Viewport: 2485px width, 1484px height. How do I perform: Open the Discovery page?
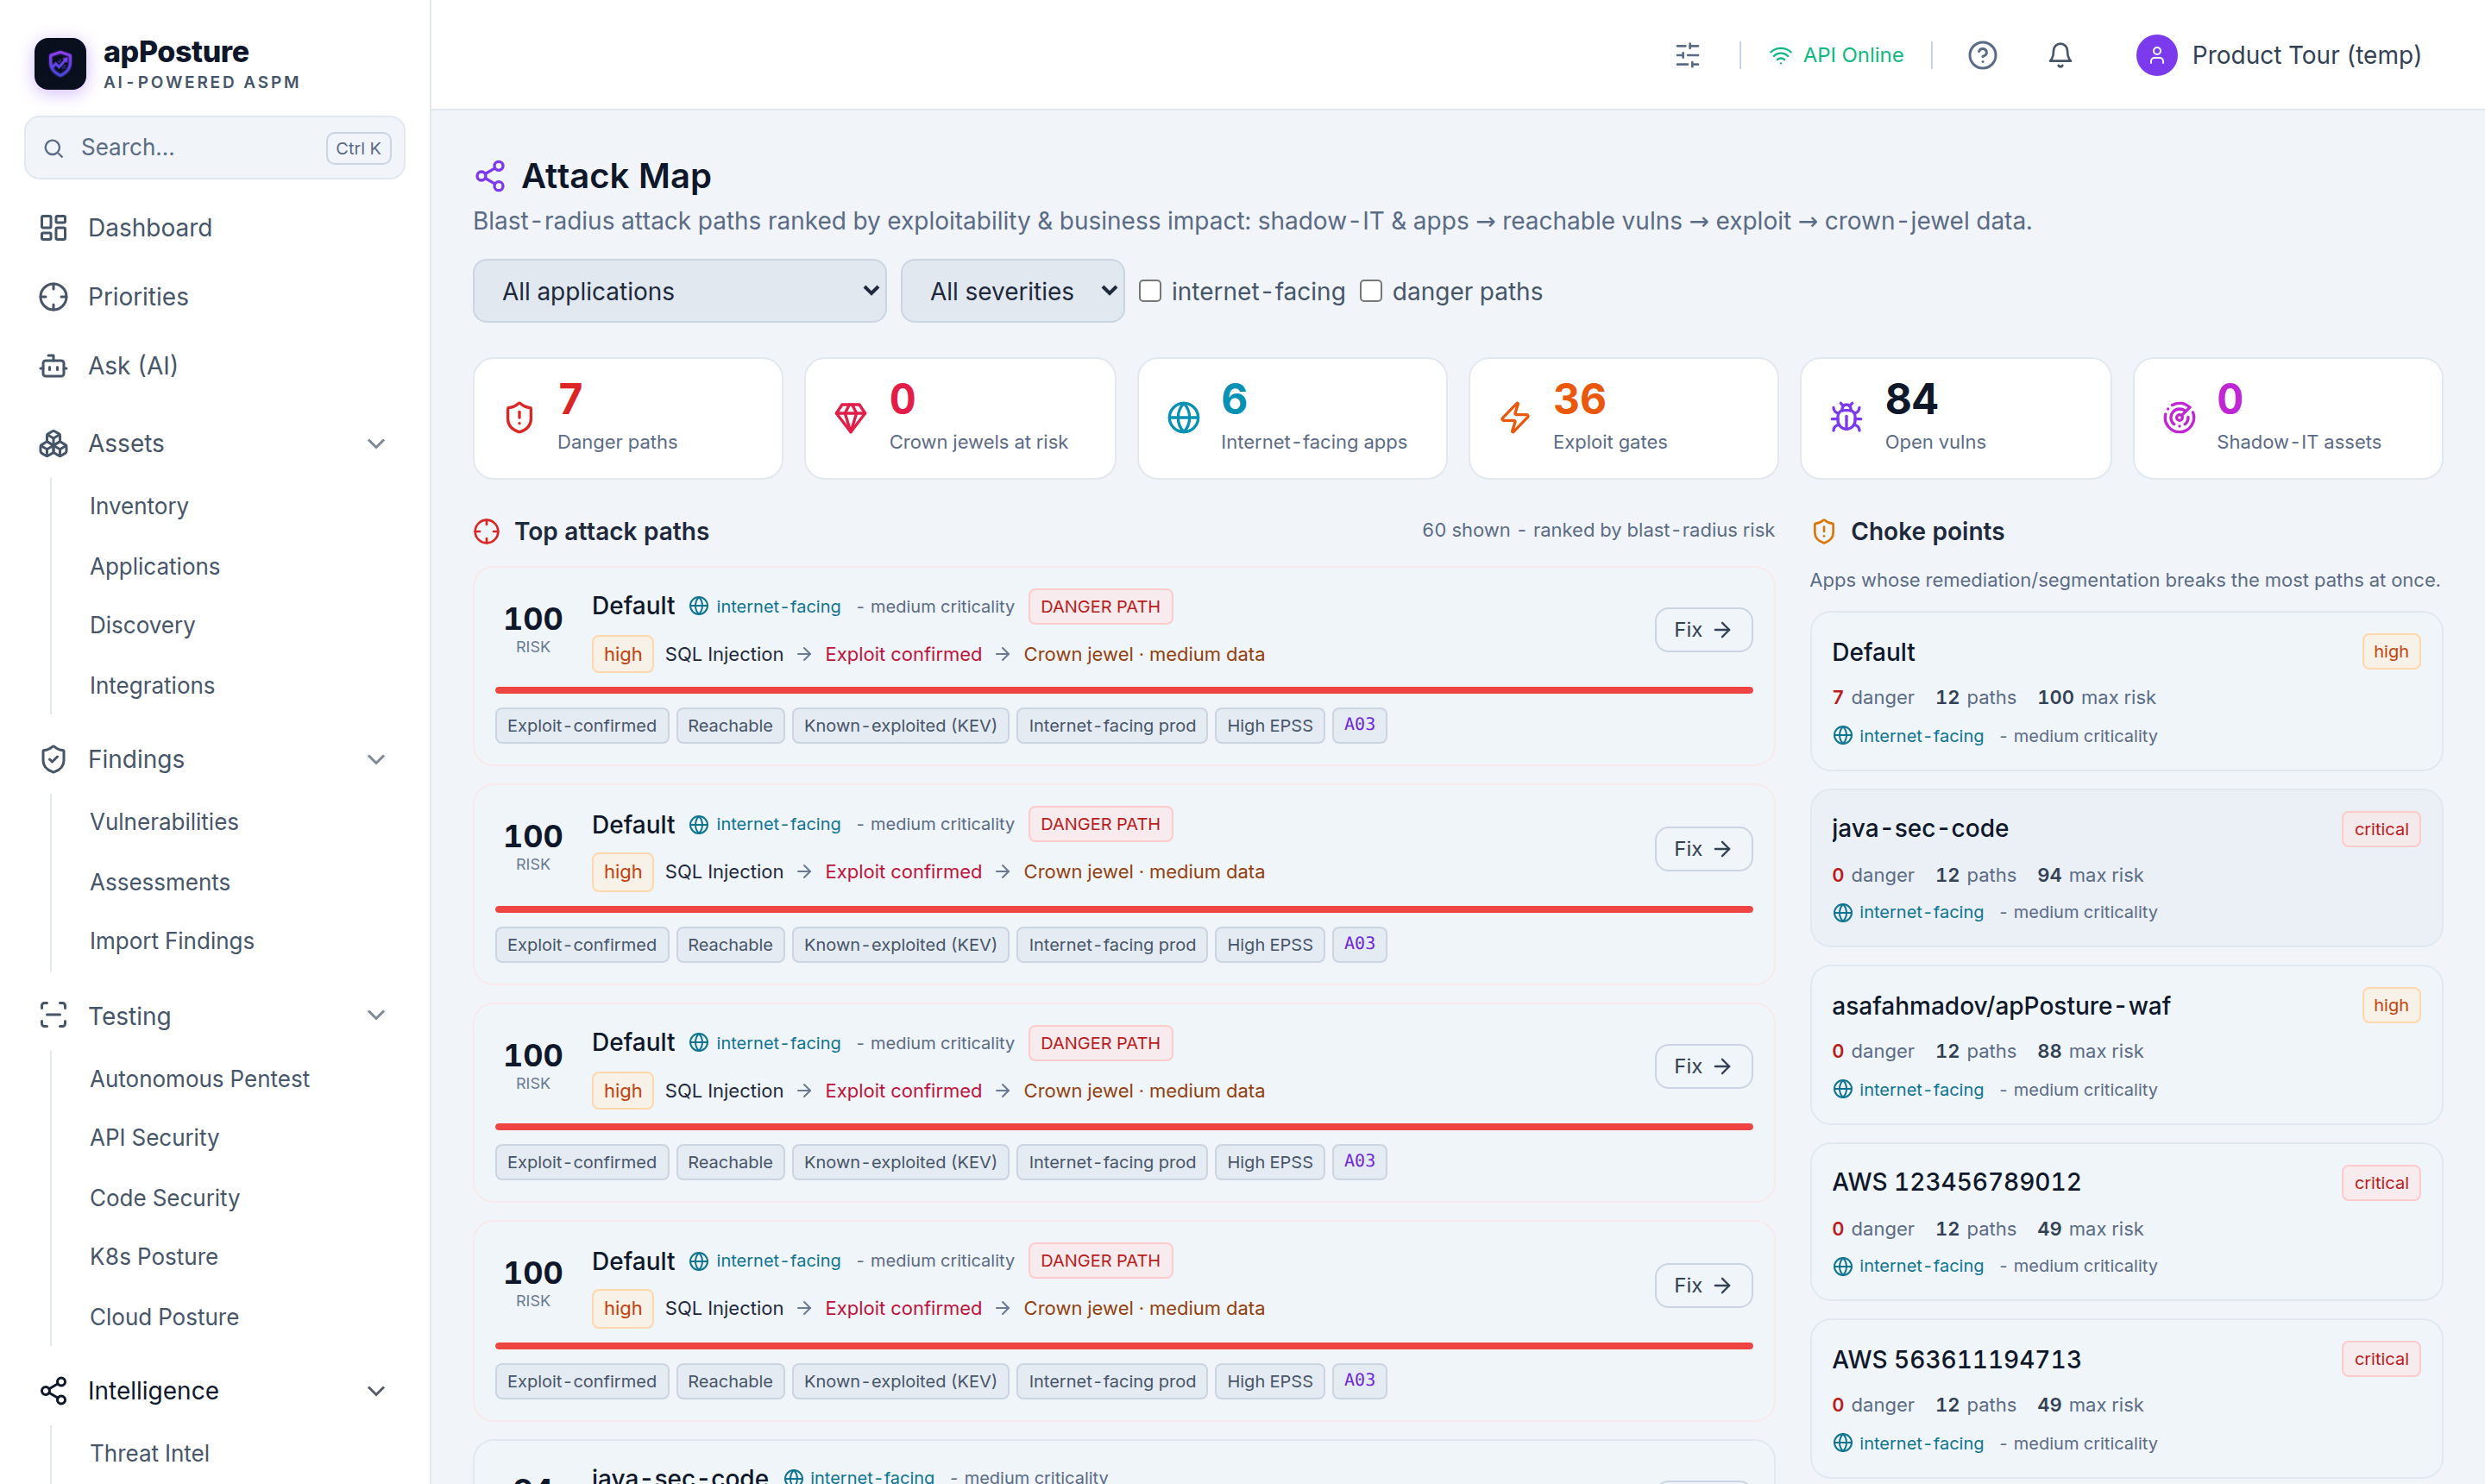pyautogui.click(x=142, y=626)
